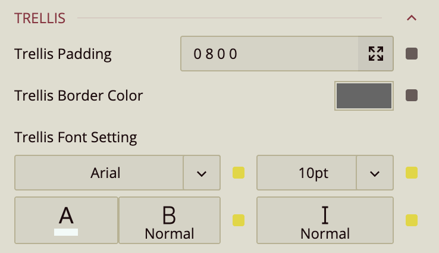This screenshot has height=253, width=439.
Task: Open the 10pt size dropdown arrow
Action: pyautogui.click(x=375, y=173)
